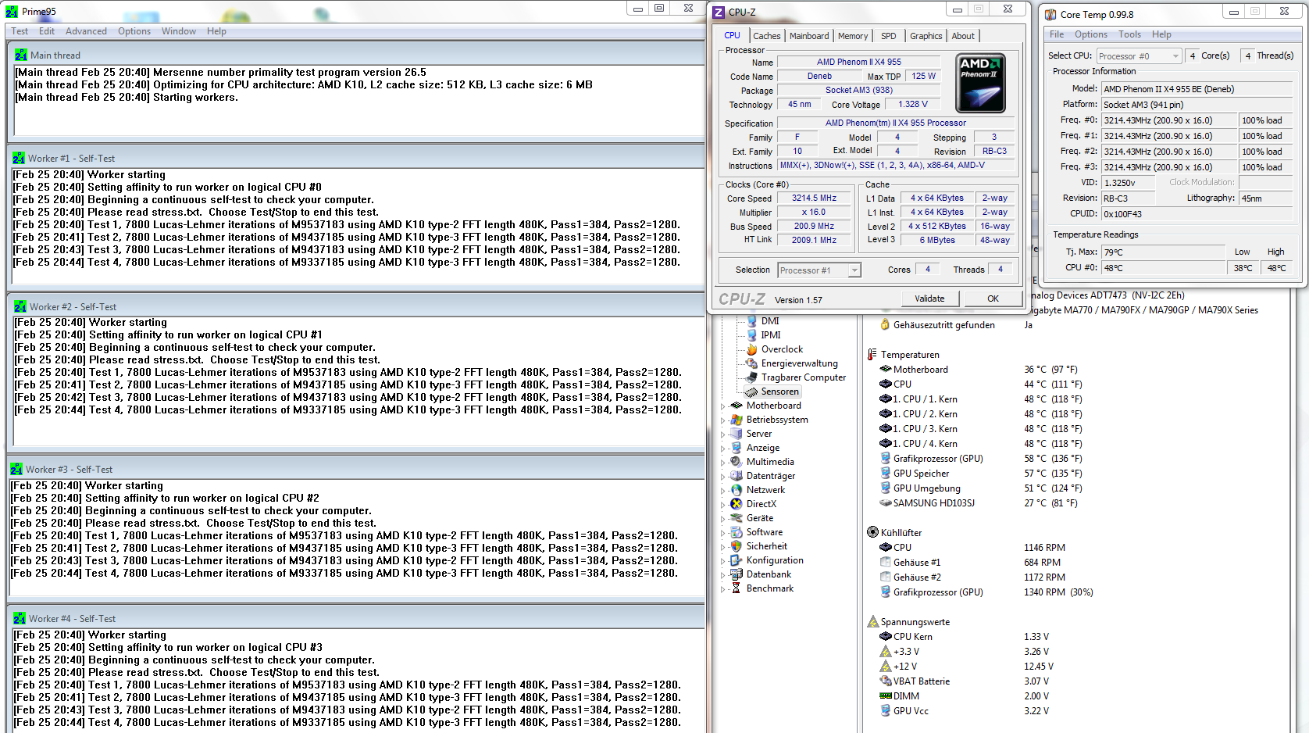Click the Main thread window icon

click(x=21, y=55)
